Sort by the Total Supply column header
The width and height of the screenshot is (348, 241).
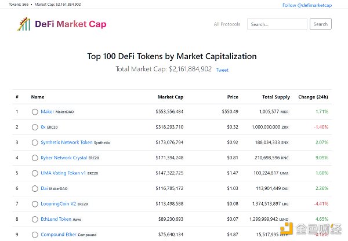pos(275,97)
